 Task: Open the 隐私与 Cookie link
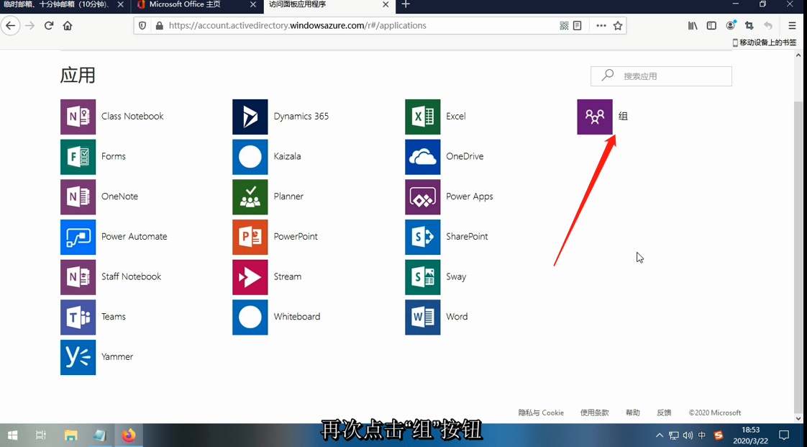pyautogui.click(x=541, y=412)
